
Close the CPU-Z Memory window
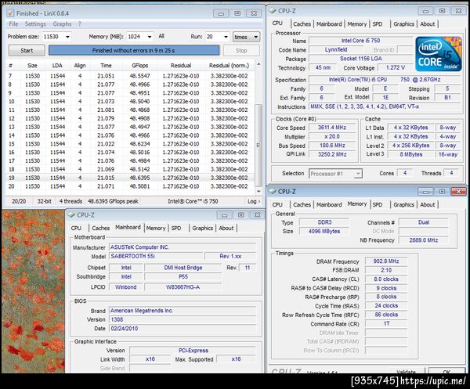[458, 191]
